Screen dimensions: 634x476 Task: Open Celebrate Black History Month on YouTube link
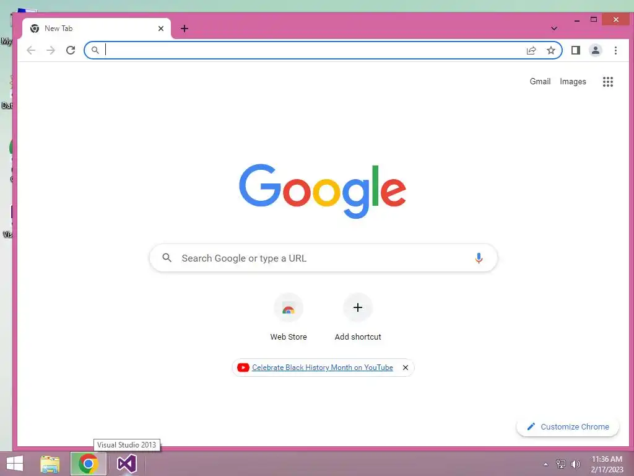coord(322,368)
